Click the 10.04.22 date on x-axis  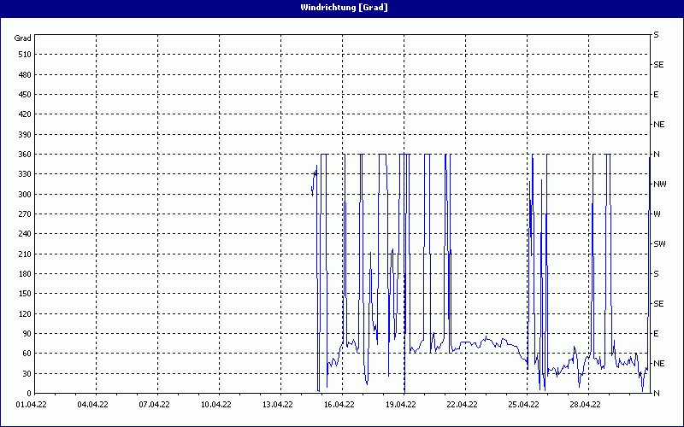[217, 405]
